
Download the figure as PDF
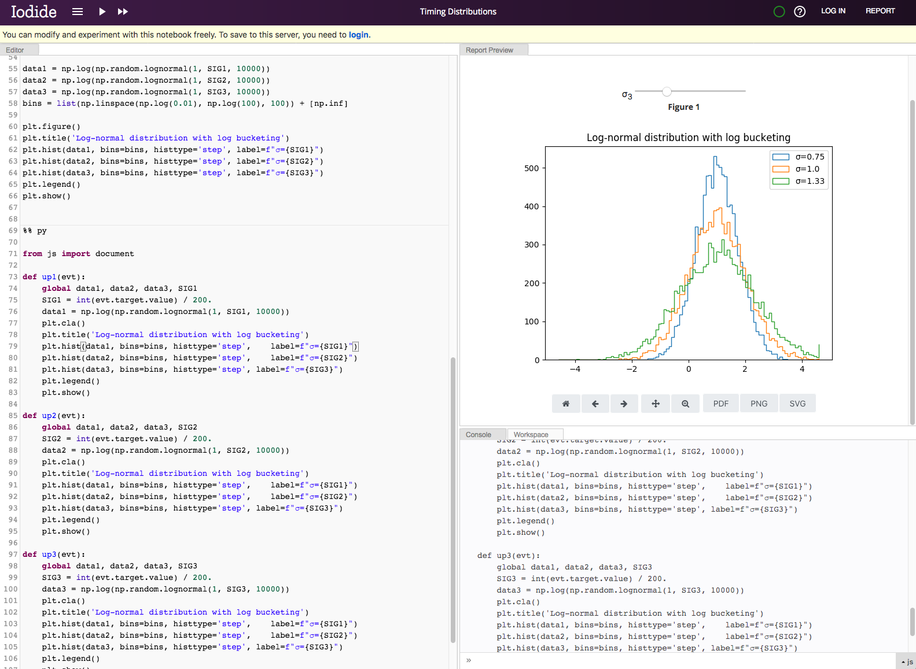point(720,404)
